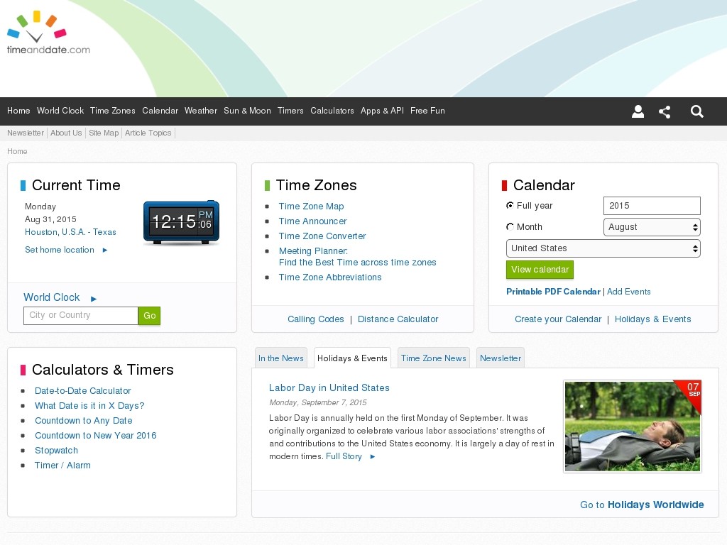Open the user account icon
Viewport: 727px width, 545px height.
[638, 111]
